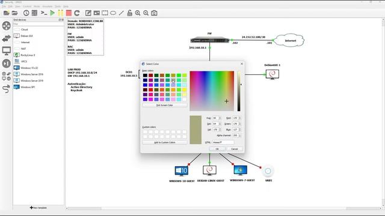Select the Add a note tool

88,13
